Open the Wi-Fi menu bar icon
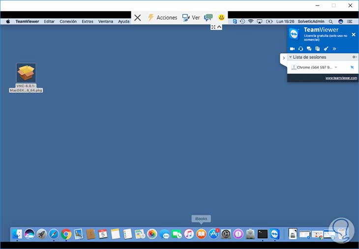This screenshot has height=249, width=359. [251, 22]
